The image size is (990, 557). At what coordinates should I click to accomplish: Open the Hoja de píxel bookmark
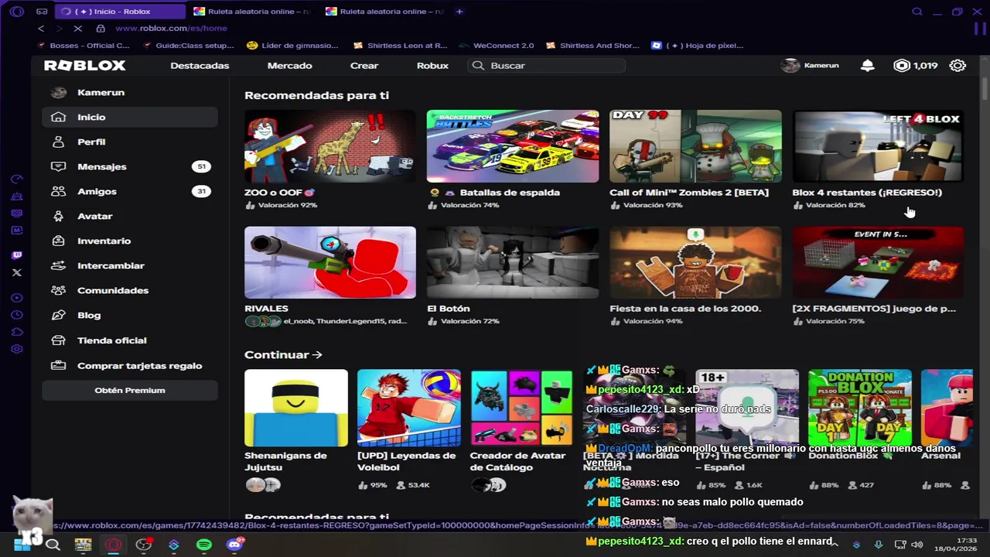[698, 46]
